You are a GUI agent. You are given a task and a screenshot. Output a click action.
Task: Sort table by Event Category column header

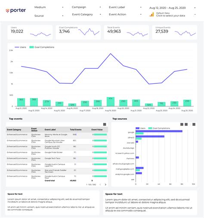coord(14,129)
